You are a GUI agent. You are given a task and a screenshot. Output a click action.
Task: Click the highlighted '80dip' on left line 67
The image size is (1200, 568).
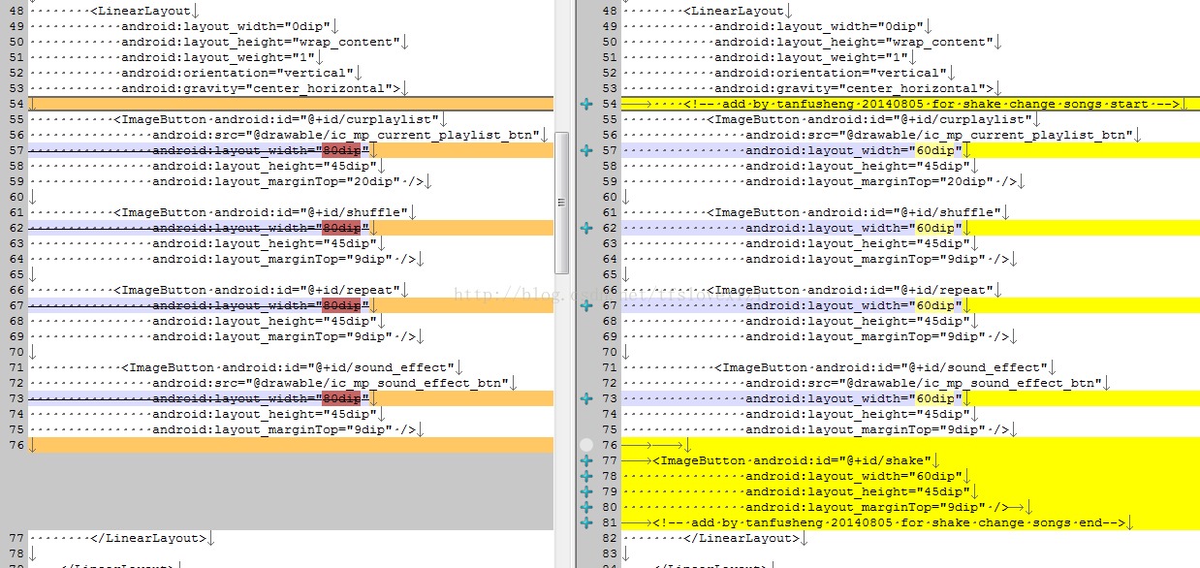click(x=341, y=305)
